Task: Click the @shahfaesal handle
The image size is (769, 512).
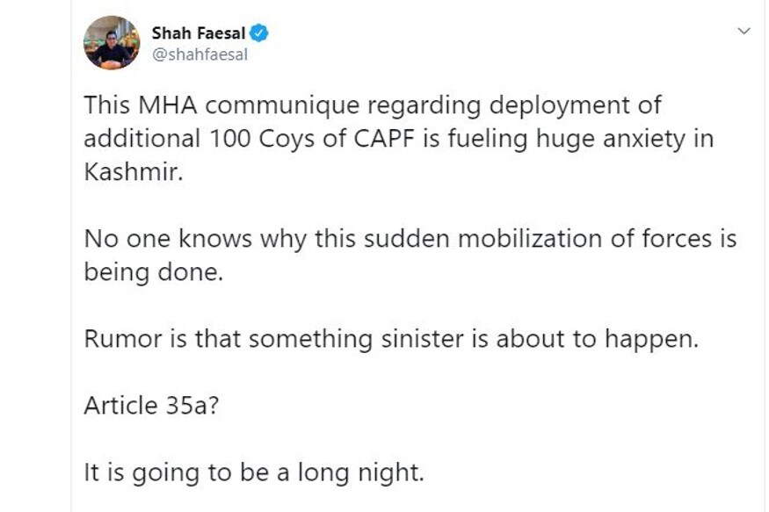Action: (200, 54)
